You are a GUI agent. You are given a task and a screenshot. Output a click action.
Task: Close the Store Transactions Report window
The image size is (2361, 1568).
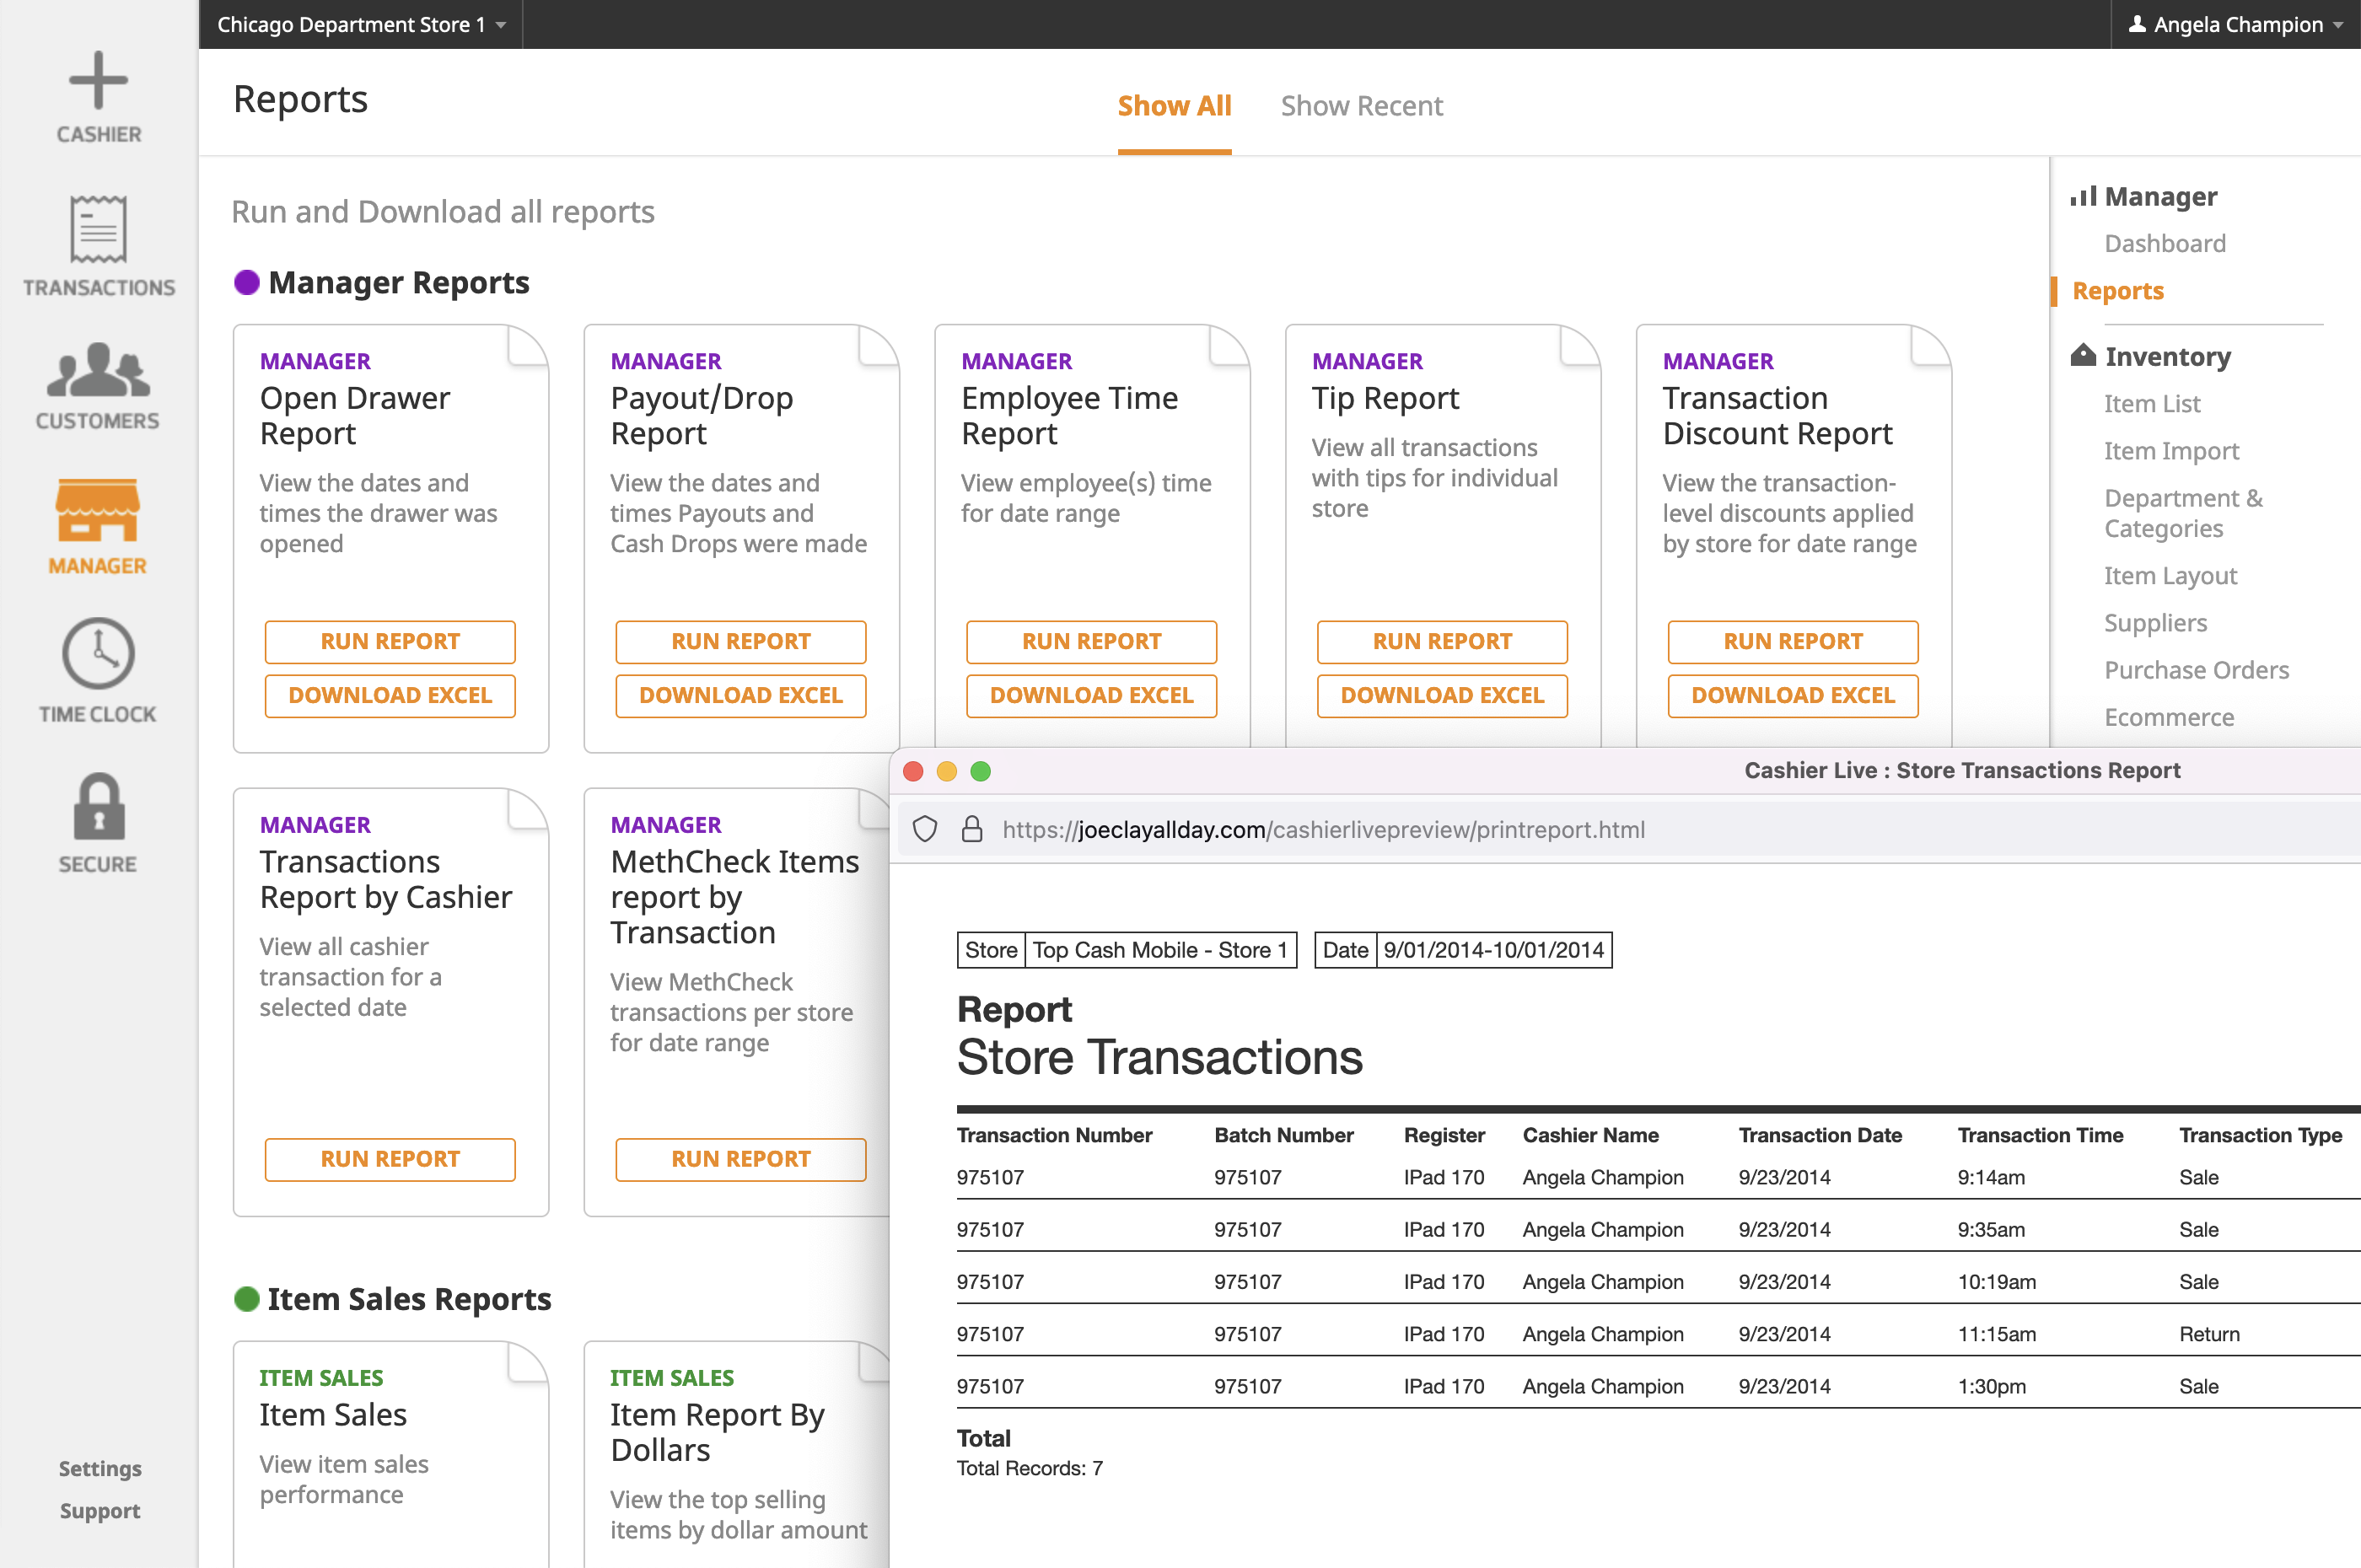tap(912, 771)
